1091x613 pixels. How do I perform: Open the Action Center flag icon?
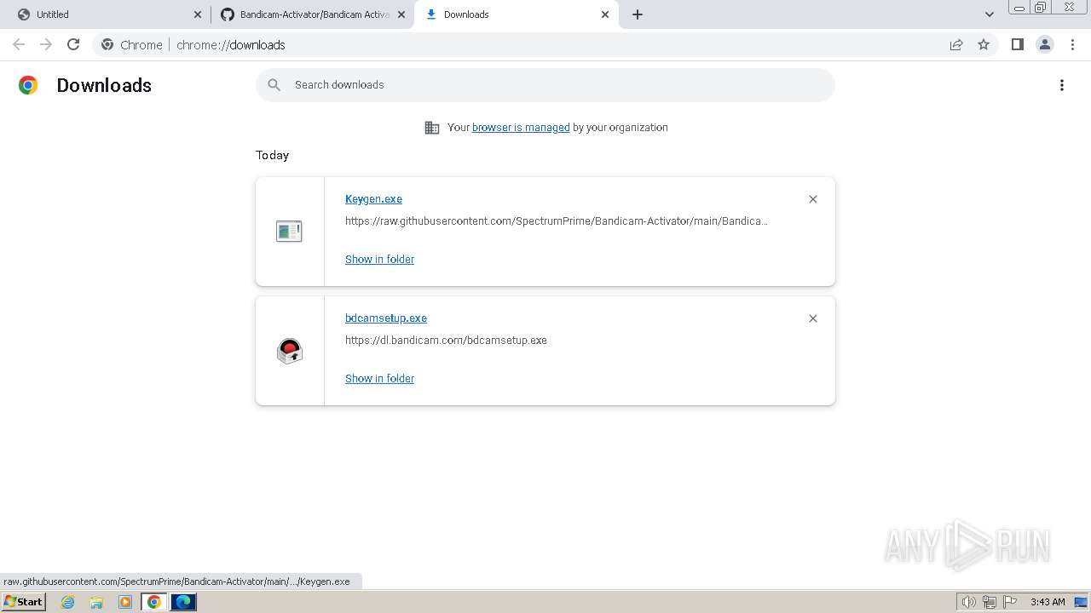[1010, 602]
